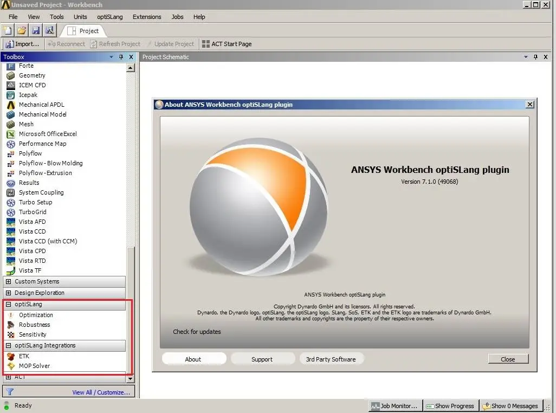Select the Performance Map icon

(11, 144)
